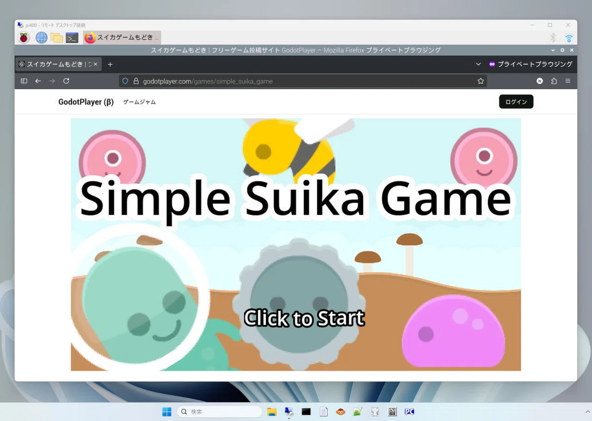Expand the list all tabs chevron

point(478,65)
